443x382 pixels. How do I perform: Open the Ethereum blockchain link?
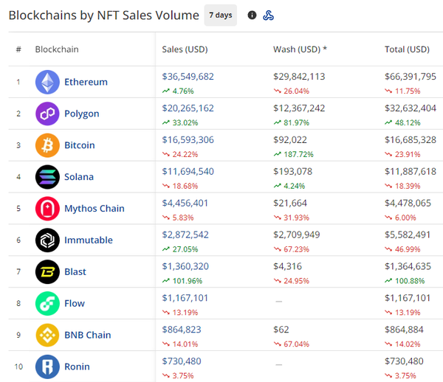(x=86, y=82)
